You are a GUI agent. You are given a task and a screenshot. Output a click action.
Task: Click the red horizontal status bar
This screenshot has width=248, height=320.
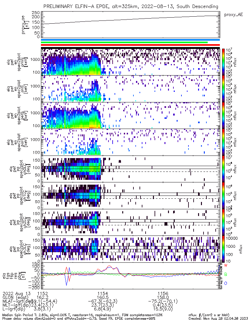pos(131,45)
